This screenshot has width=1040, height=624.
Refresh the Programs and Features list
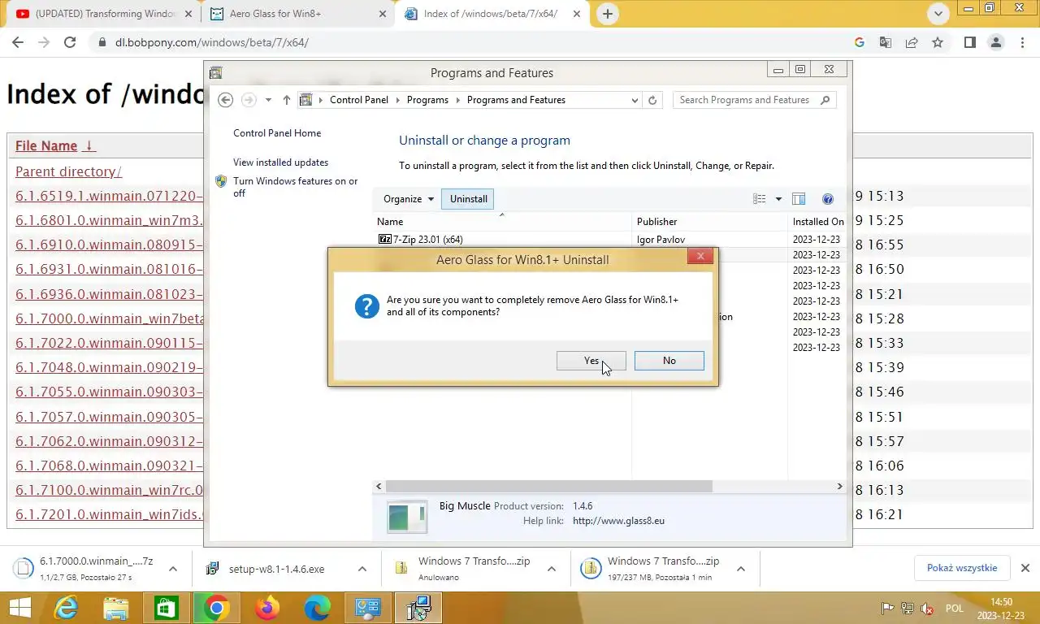652,100
